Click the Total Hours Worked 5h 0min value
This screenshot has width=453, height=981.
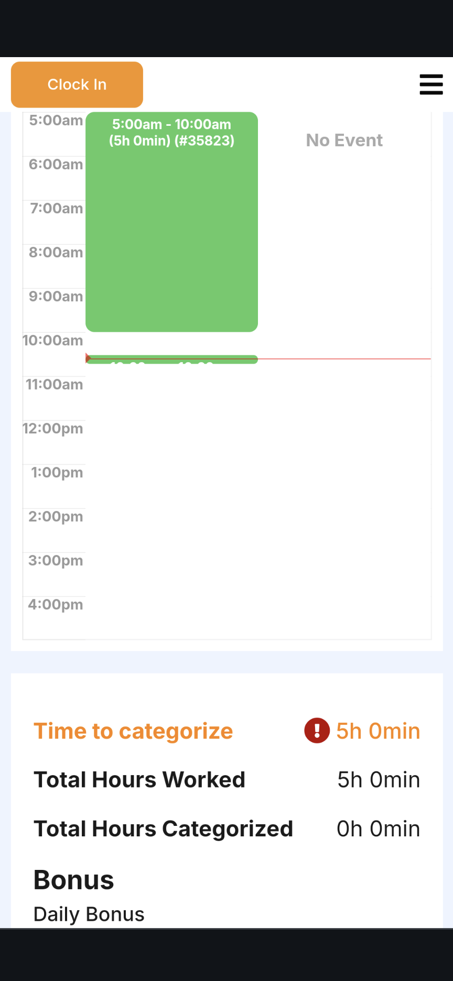[x=379, y=780]
